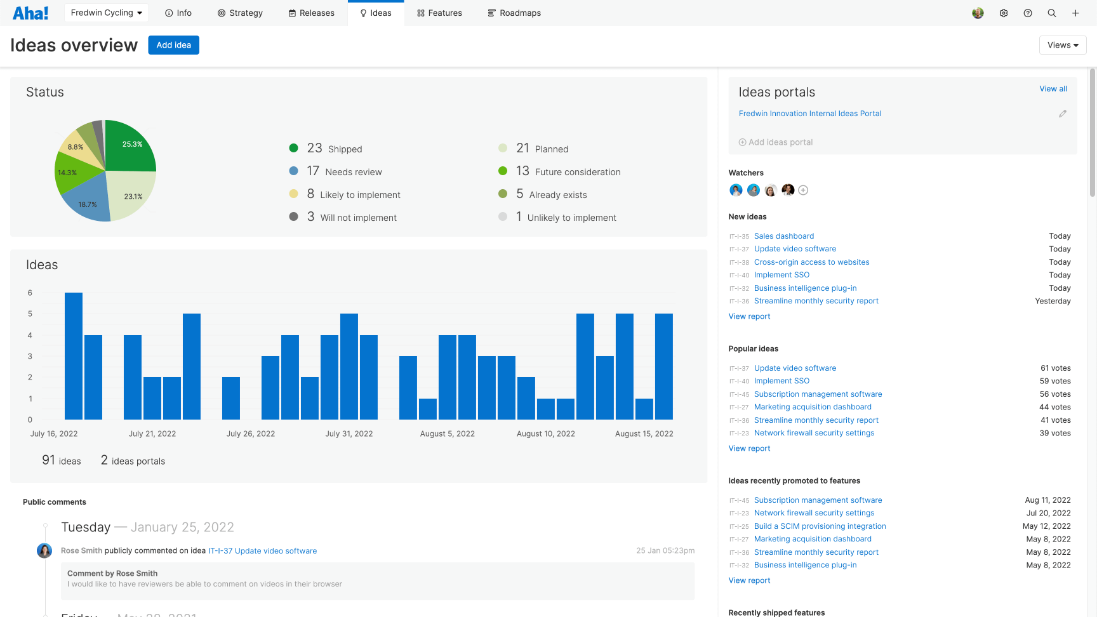Open the Update video software idea link
The height and width of the screenshot is (617, 1097).
pos(795,248)
